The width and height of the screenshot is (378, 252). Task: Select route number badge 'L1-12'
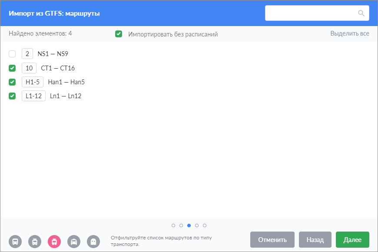[x=33, y=96]
